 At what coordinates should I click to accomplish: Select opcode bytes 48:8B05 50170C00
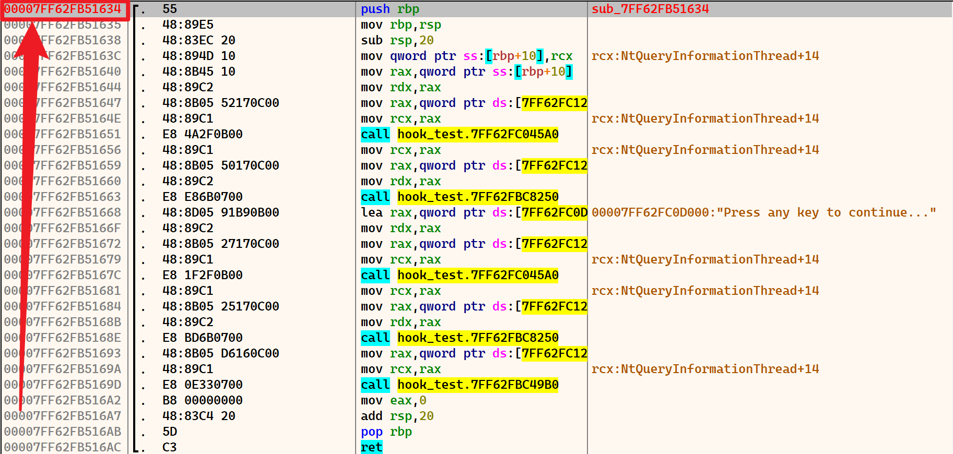coord(221,166)
